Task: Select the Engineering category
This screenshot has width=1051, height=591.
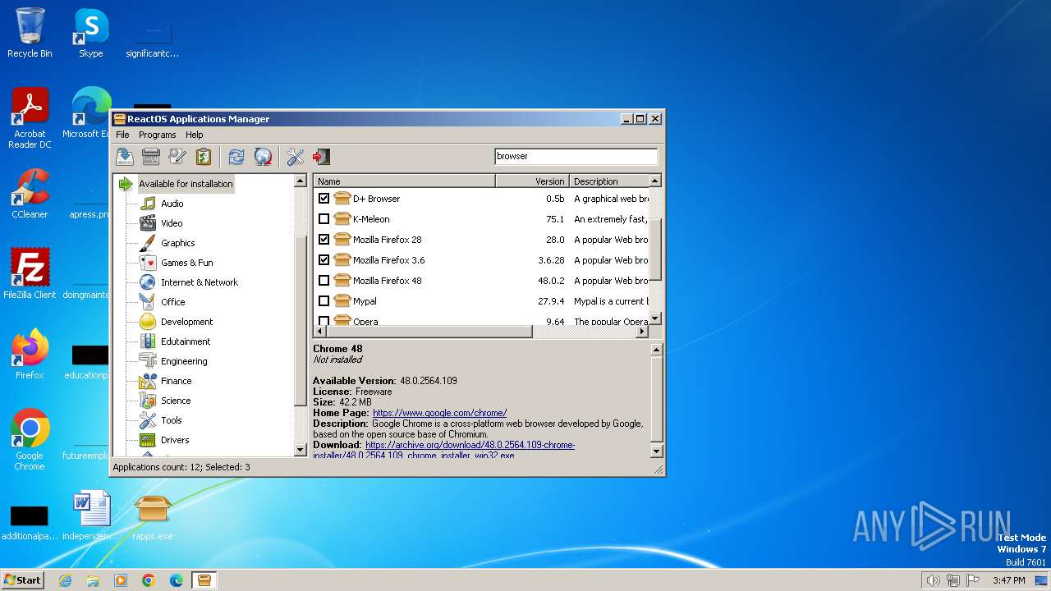Action: click(184, 361)
